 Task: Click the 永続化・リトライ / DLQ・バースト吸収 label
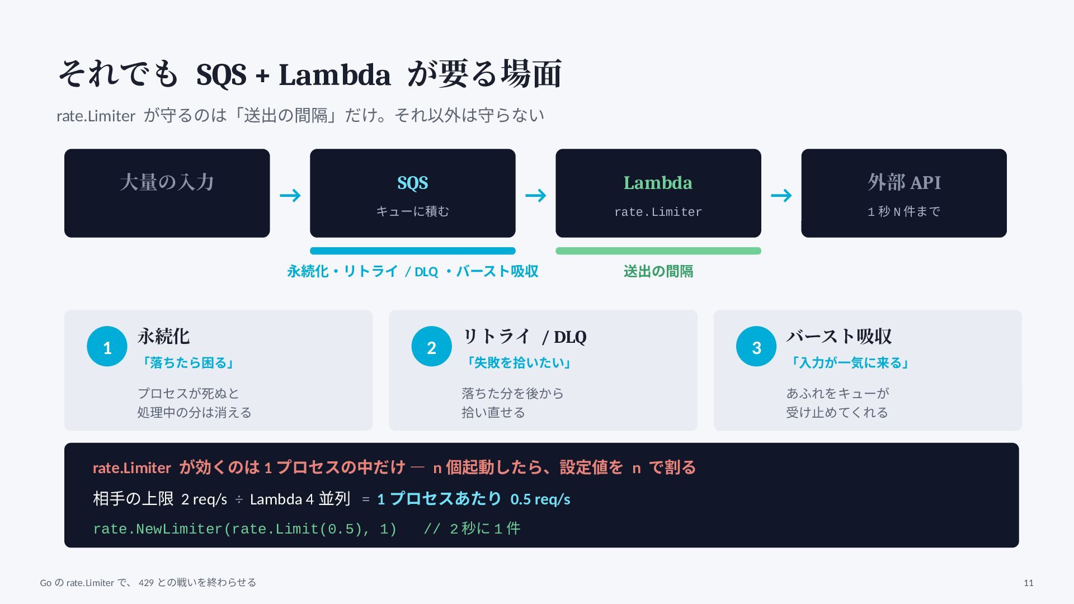413,272
